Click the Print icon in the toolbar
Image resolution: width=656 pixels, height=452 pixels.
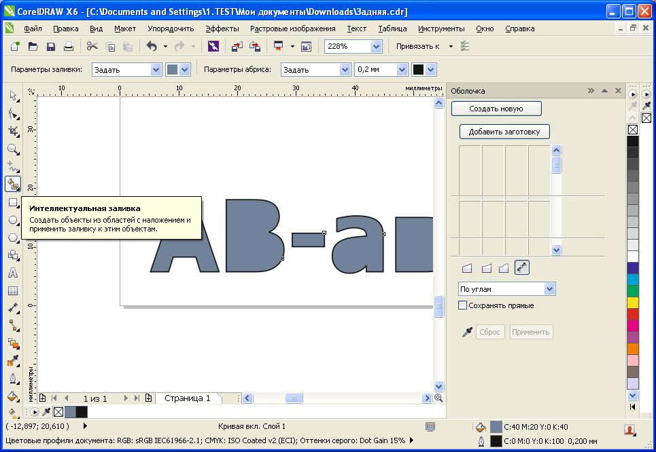tap(69, 47)
